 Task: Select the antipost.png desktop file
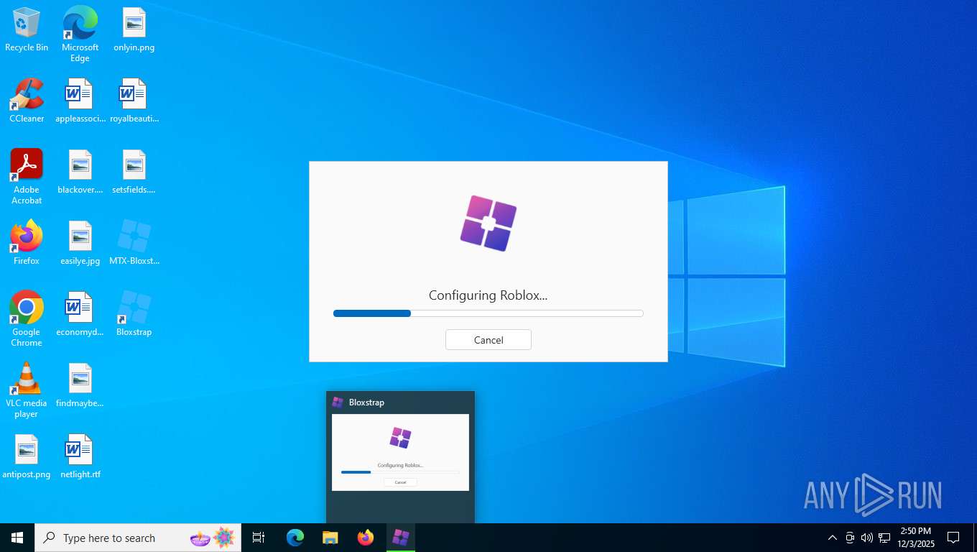[27, 456]
